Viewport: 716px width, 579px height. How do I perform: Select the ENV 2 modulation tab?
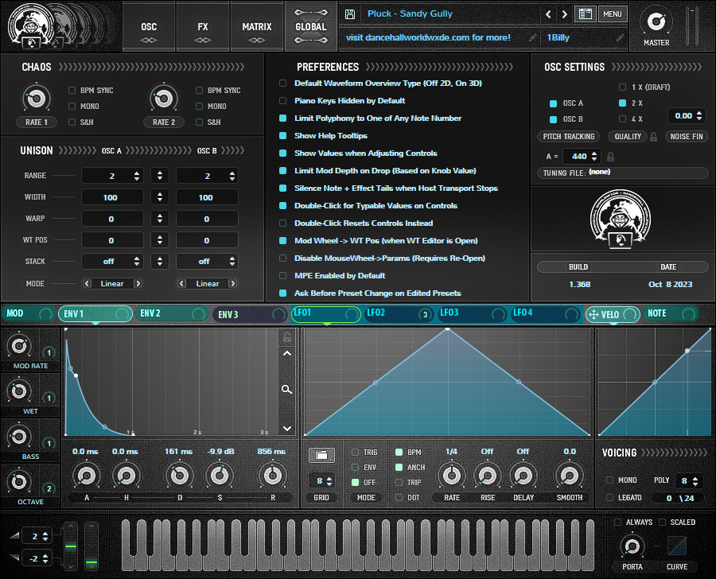click(x=151, y=314)
